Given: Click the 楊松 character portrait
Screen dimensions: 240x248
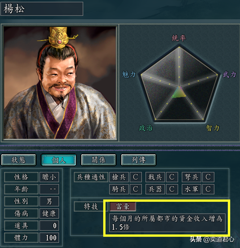Looking at the screenshot, I should pos(60,83).
